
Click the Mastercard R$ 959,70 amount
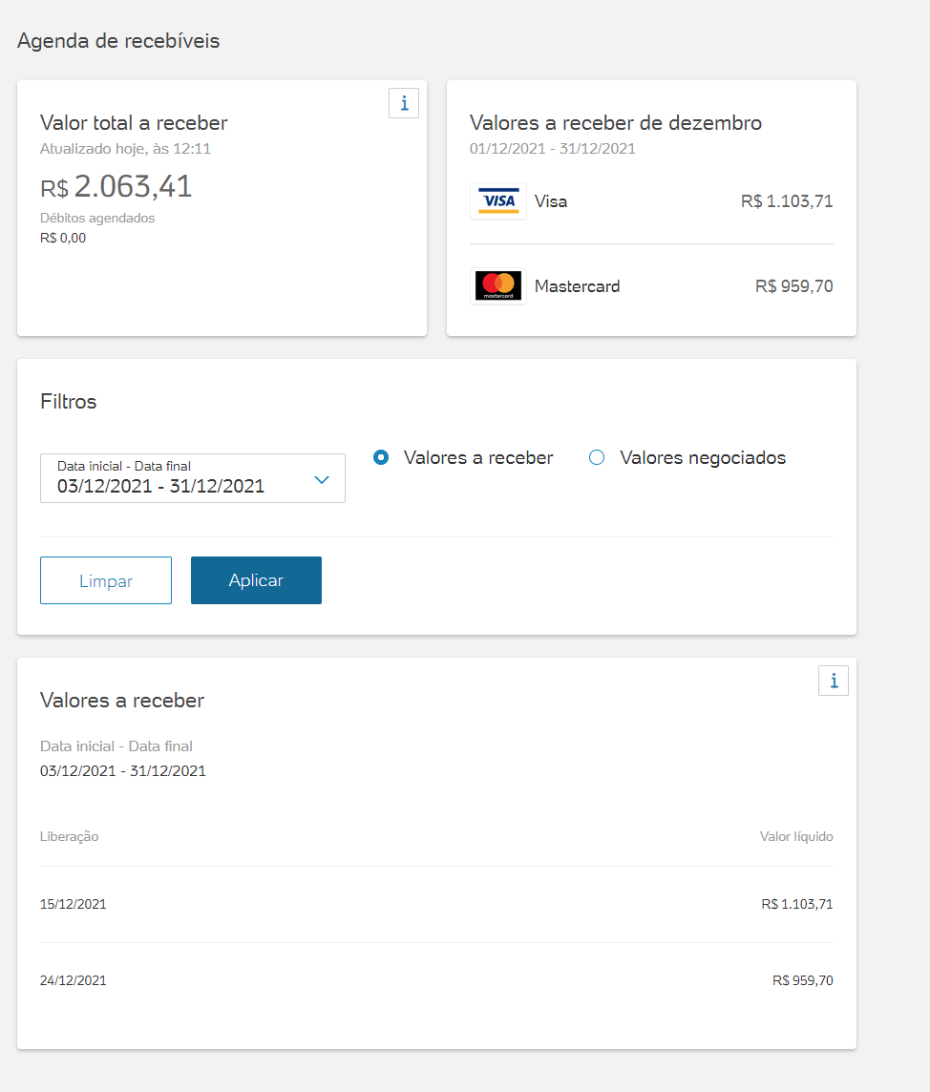793,286
